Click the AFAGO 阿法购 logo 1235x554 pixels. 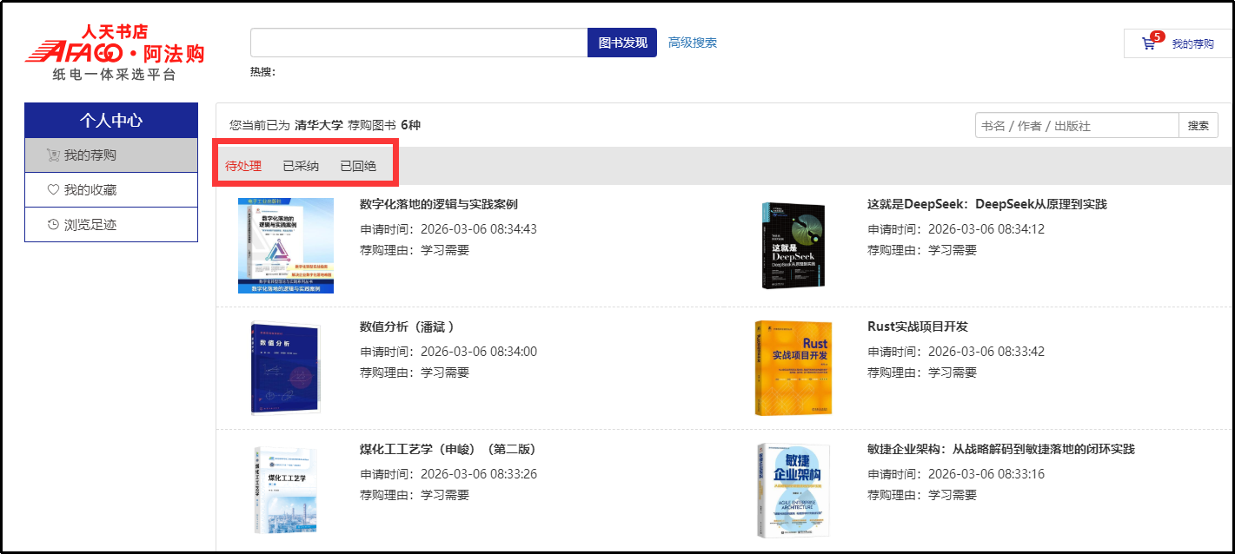115,52
